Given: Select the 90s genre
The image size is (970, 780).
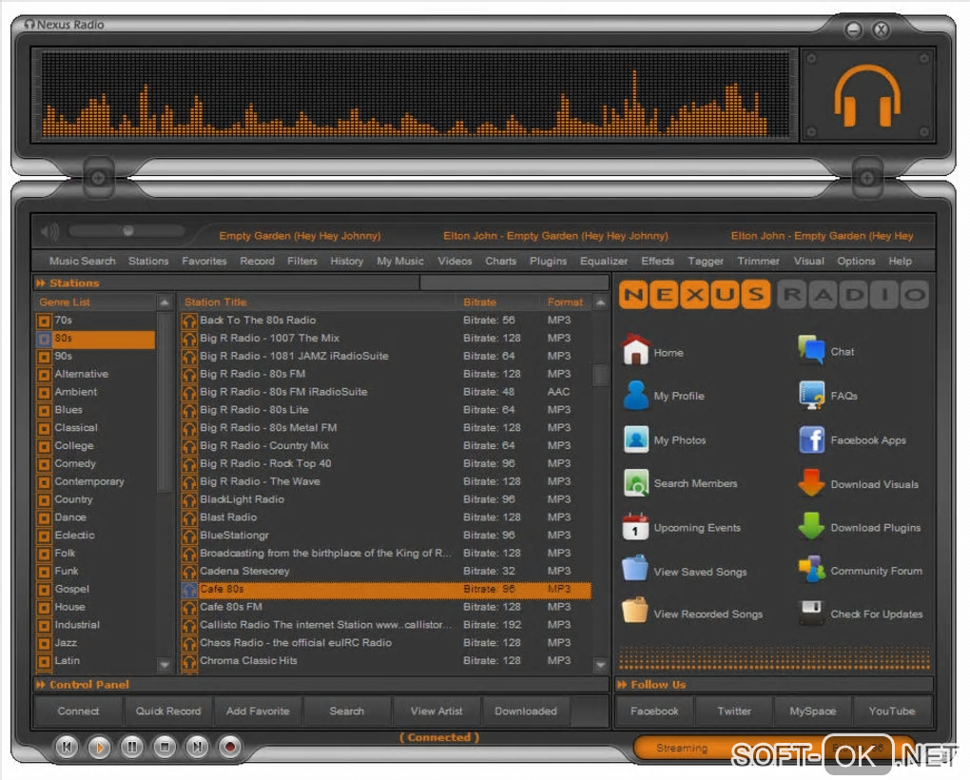Looking at the screenshot, I should (95, 357).
